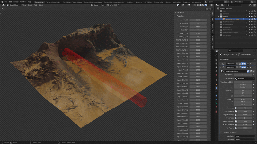Screen dimensions: 257x144
Task: Toggle visibility eye for TerrainDunes collection
Action: click(252, 30)
